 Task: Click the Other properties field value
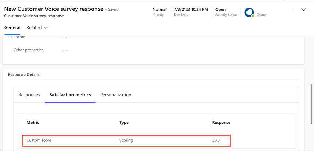coord(65,50)
